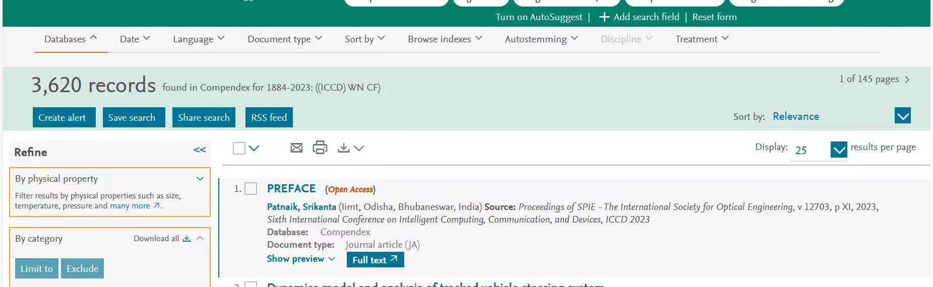The width and height of the screenshot is (933, 287).
Task: Go to next results page arrow
Action: [907, 80]
